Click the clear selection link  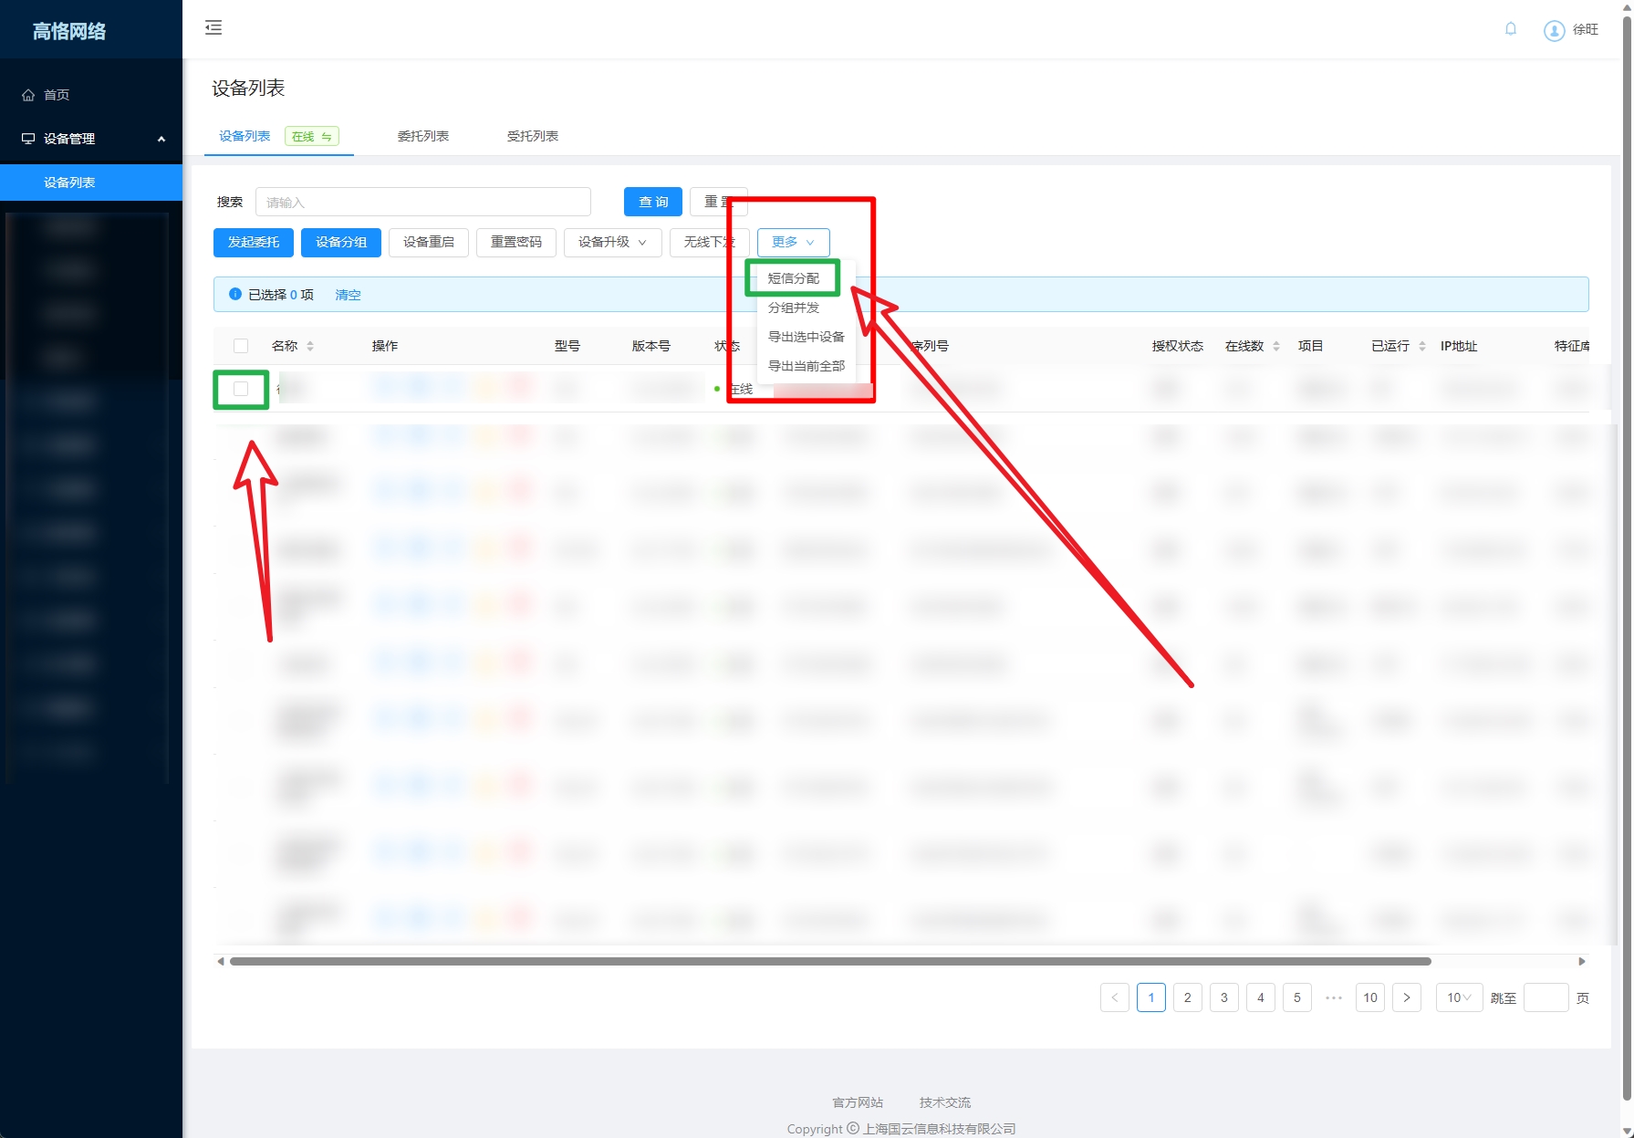[x=348, y=295]
